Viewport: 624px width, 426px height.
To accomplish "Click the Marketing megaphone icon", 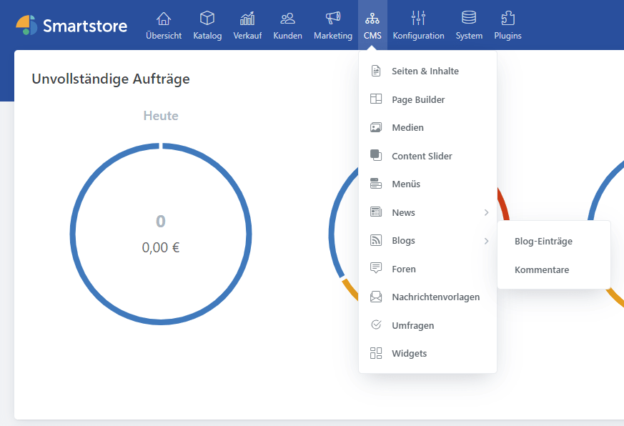I will (333, 19).
